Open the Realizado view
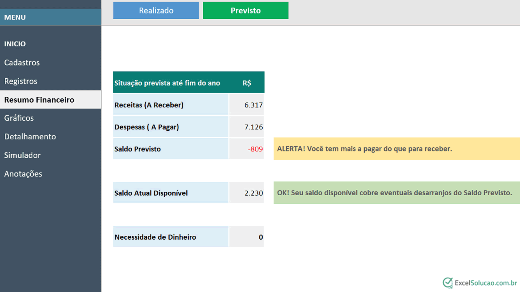 point(156,10)
